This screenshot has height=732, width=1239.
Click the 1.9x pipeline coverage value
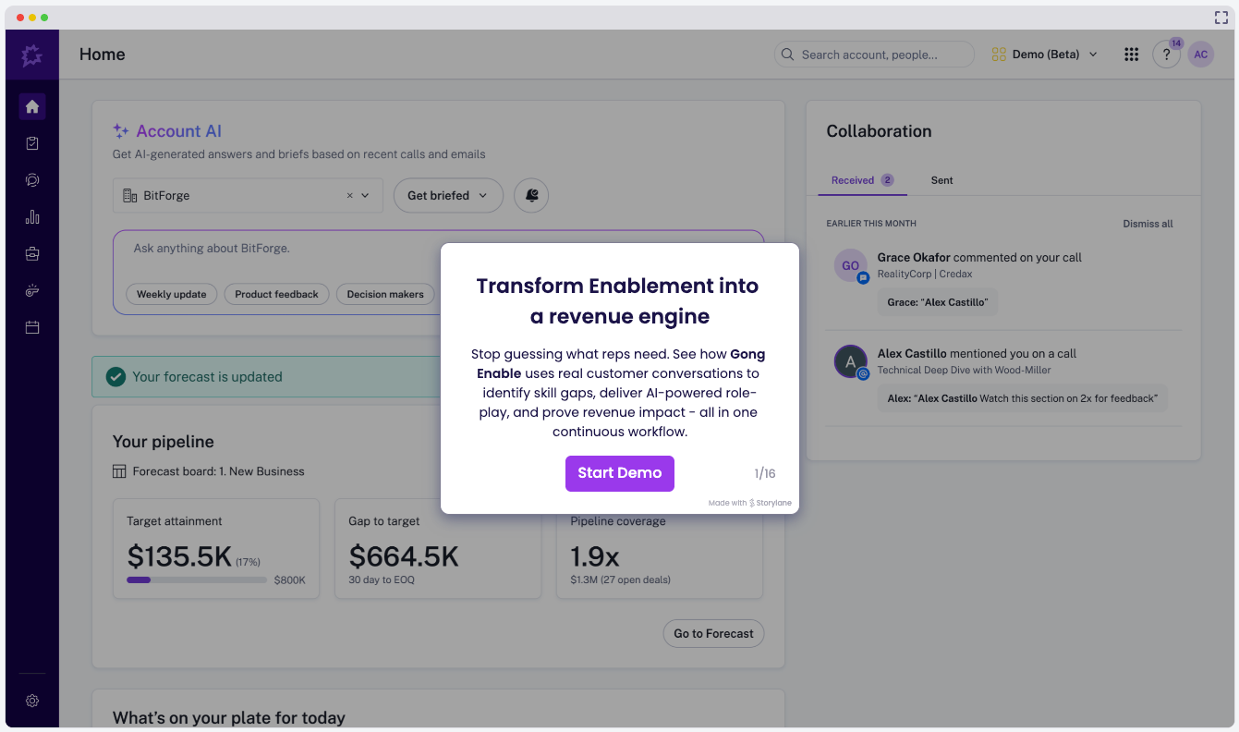594,556
